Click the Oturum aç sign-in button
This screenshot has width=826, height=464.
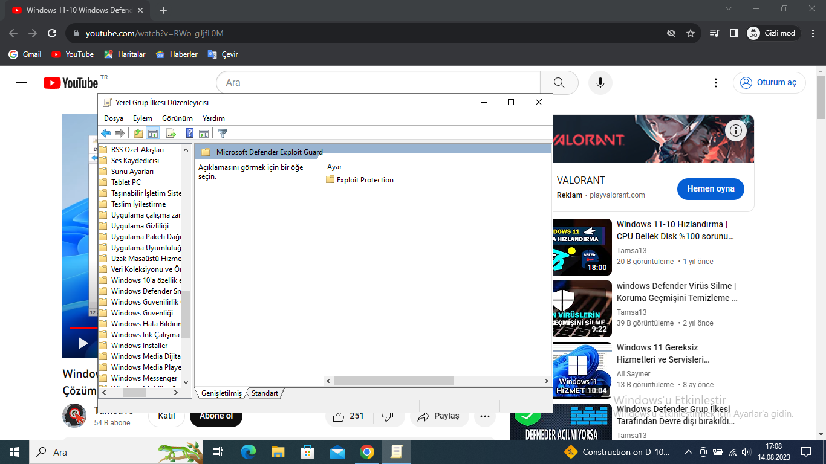coord(769,83)
